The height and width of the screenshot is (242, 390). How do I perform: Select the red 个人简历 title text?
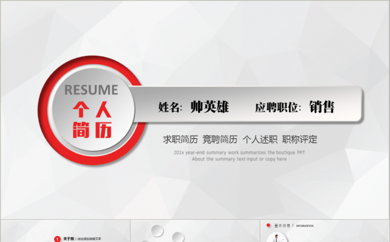coord(92,119)
